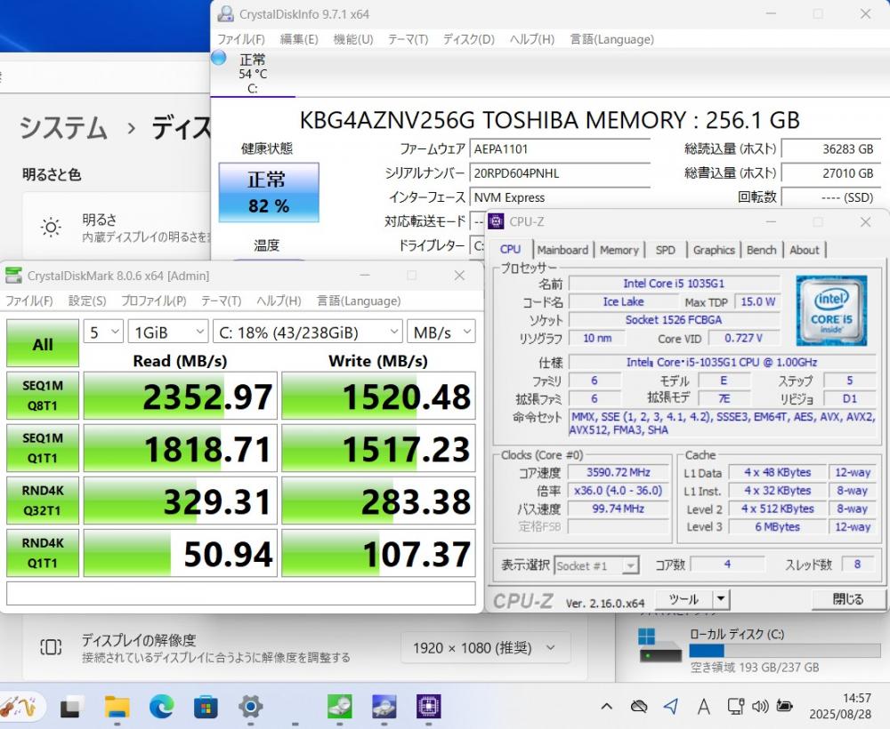Switch to CPU-Z taskbar icon
Screen dimensions: 890x729
[x=429, y=706]
